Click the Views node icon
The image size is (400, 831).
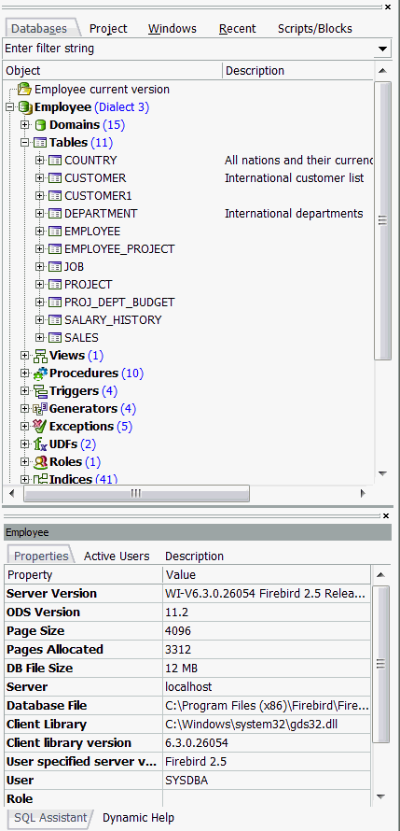click(40, 356)
